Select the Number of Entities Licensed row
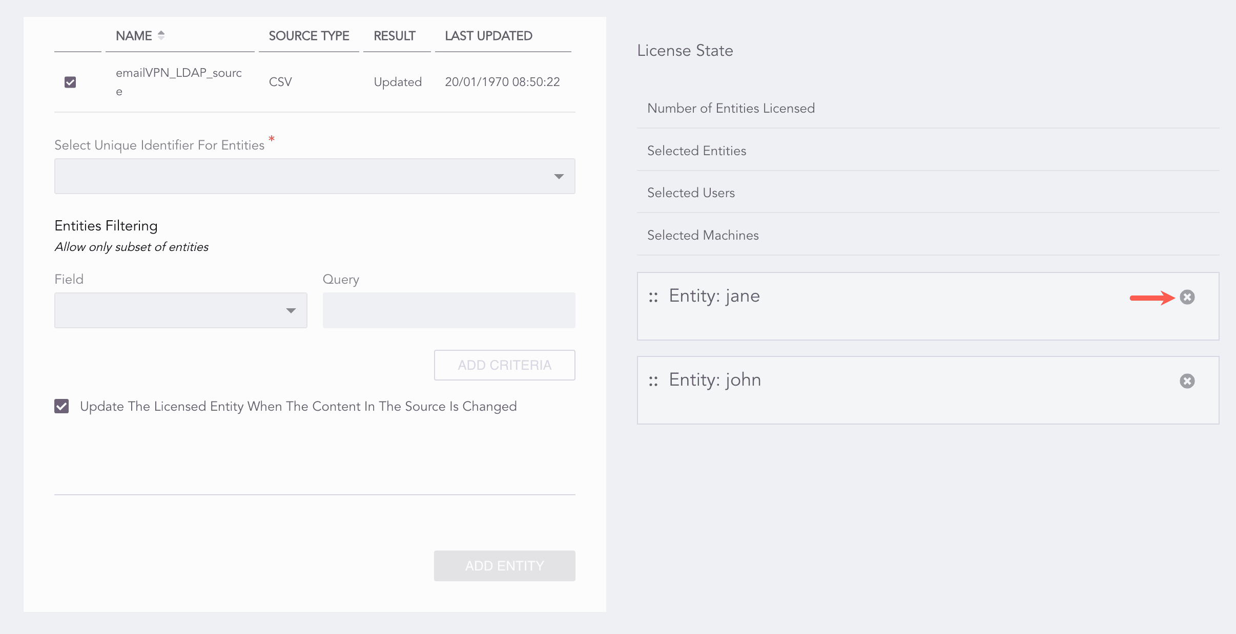The image size is (1236, 634). pos(731,108)
